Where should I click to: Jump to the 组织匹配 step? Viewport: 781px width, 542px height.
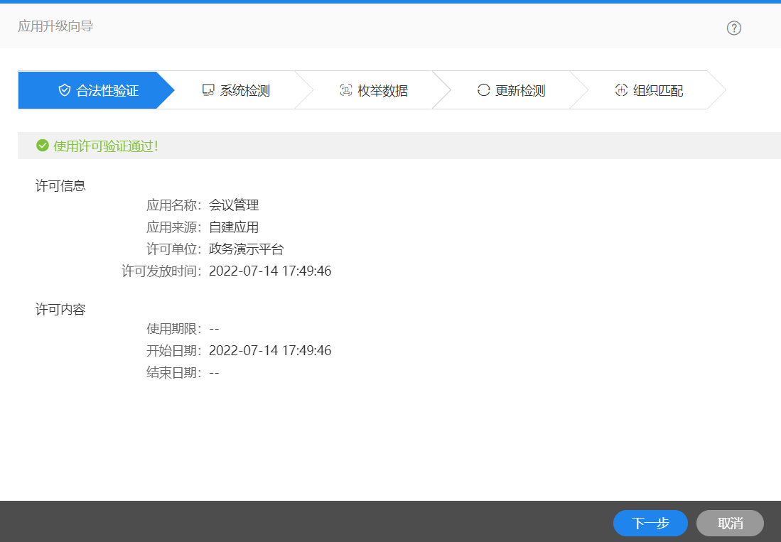658,91
